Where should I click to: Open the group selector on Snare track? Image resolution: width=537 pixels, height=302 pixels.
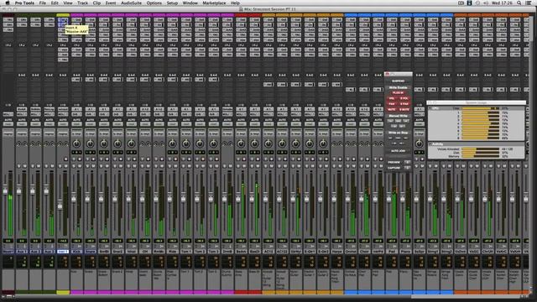90,133
